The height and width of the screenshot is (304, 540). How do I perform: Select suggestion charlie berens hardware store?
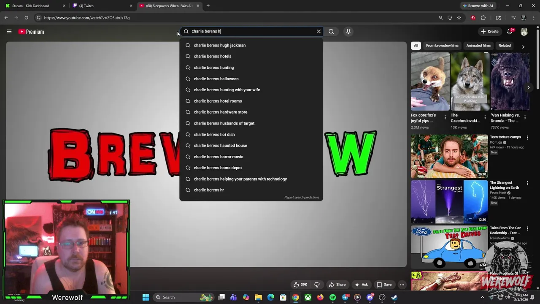[x=251, y=112]
